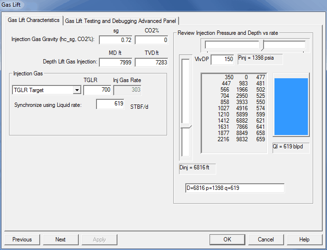Open Gas Lift Testing and Debugging Advanced Panel tab
This screenshot has height=250, width=327.
(x=121, y=21)
